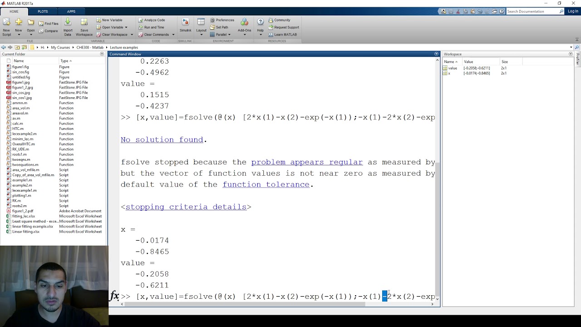Screen dimensions: 581x327
Task: Click Run and Time button
Action: 151,27
